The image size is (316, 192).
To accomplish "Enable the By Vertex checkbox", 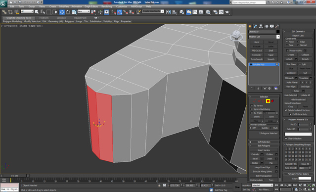I will (x=252, y=105).
